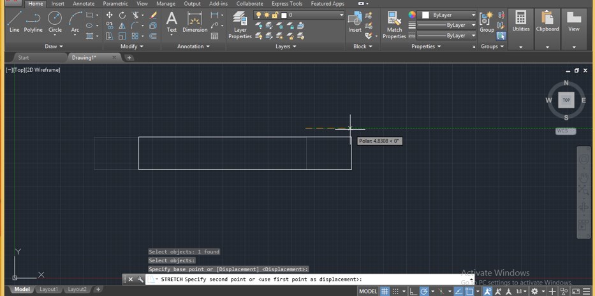Click the Move tool in Modify panel
The width and height of the screenshot is (595, 296).
click(x=110, y=15)
